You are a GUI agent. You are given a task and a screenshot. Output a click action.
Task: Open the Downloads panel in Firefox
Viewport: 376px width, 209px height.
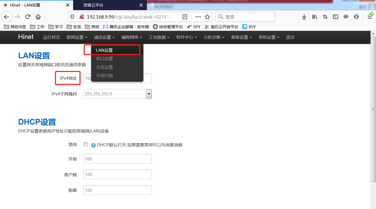point(304,16)
